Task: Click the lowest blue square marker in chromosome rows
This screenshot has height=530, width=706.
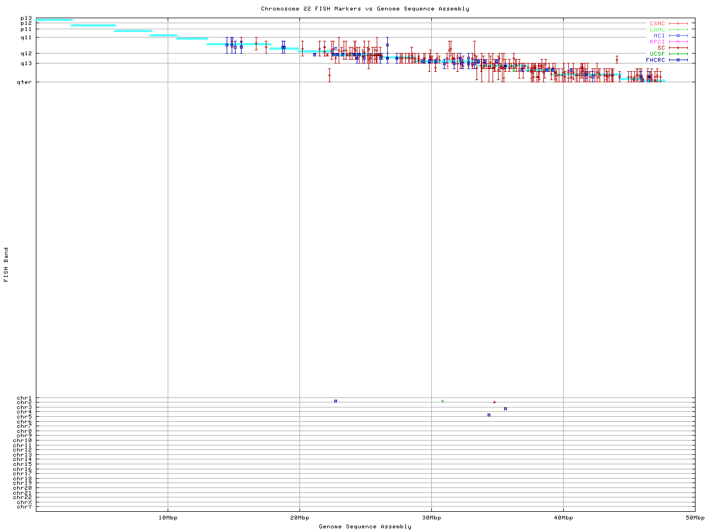Action: (489, 415)
